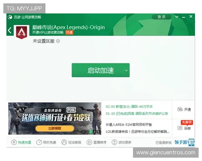The width and height of the screenshot is (202, 161).
Task: Click the 未设置区服 region label
Action: point(44,41)
